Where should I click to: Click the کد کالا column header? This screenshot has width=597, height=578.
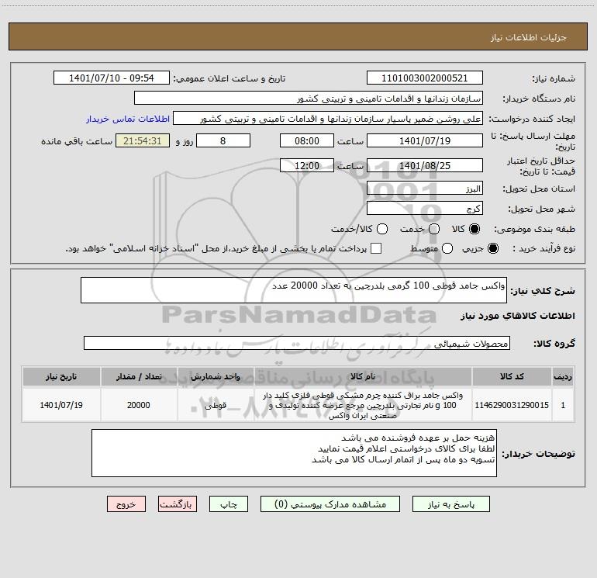[512, 376]
